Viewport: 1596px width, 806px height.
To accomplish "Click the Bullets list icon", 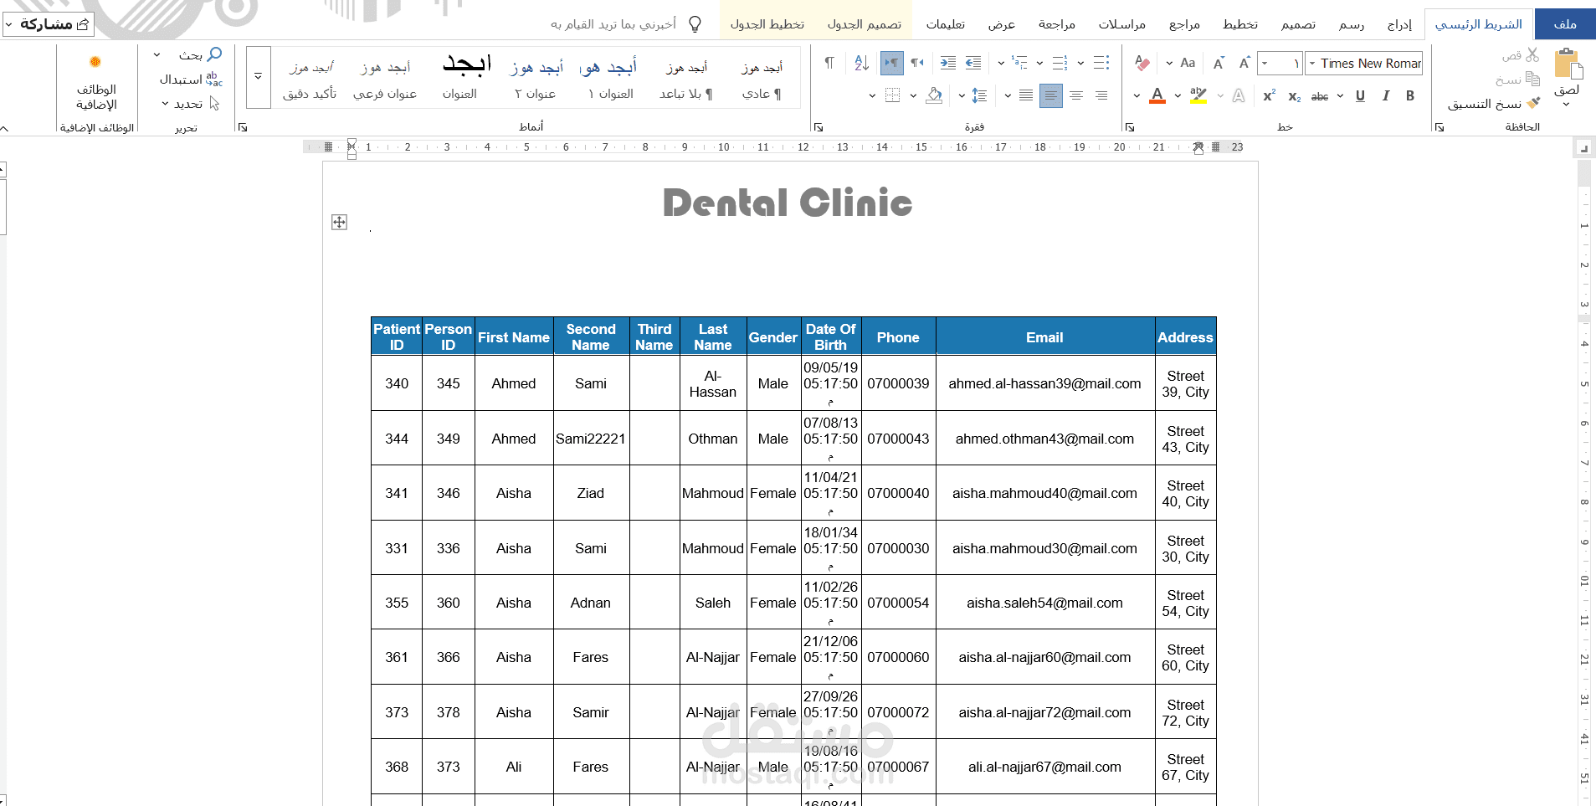I will click(x=1101, y=63).
